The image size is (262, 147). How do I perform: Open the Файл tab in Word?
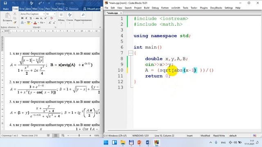coord(6,9)
